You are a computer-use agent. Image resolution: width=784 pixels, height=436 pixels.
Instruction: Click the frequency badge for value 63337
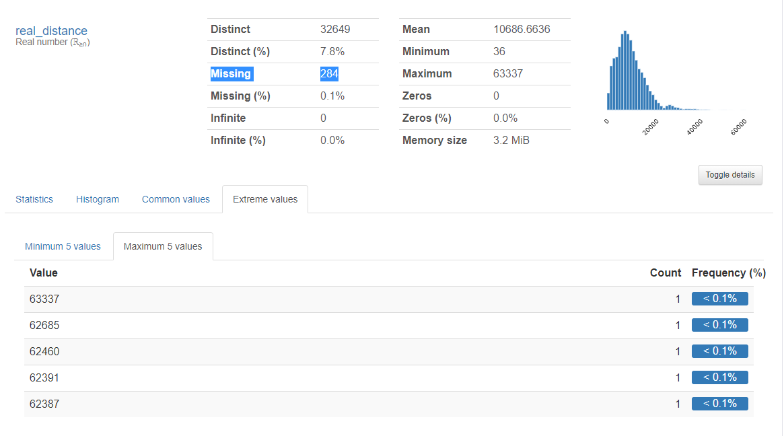pos(720,298)
